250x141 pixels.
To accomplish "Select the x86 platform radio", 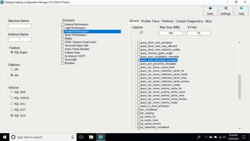I will pos(12,69).
